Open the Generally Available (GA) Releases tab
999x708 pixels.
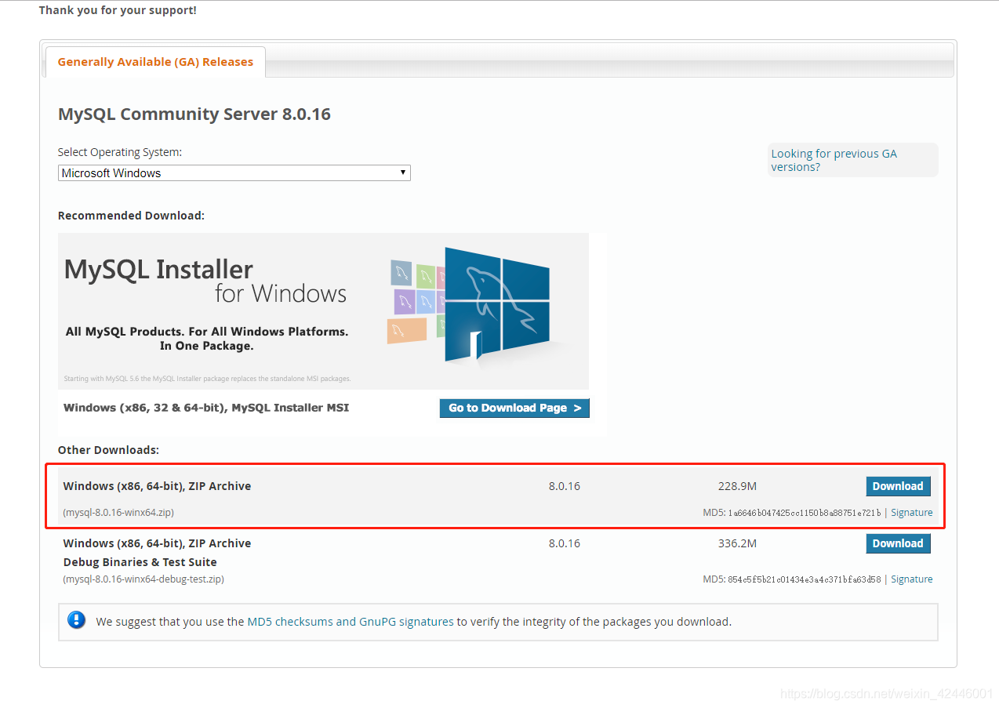pyautogui.click(x=155, y=62)
